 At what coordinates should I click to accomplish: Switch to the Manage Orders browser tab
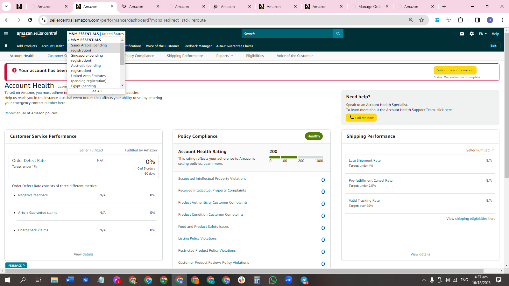click(x=370, y=6)
